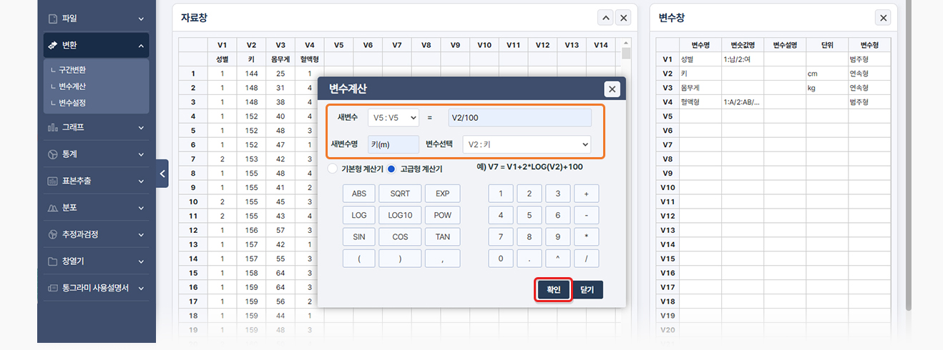The width and height of the screenshot is (943, 350).
Task: Click the 파일 file icon in sidebar
Action: (x=52, y=19)
